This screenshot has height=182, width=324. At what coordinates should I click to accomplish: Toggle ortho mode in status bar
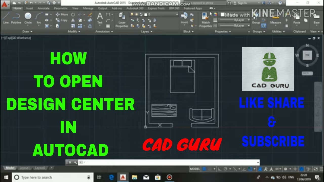click(219, 169)
